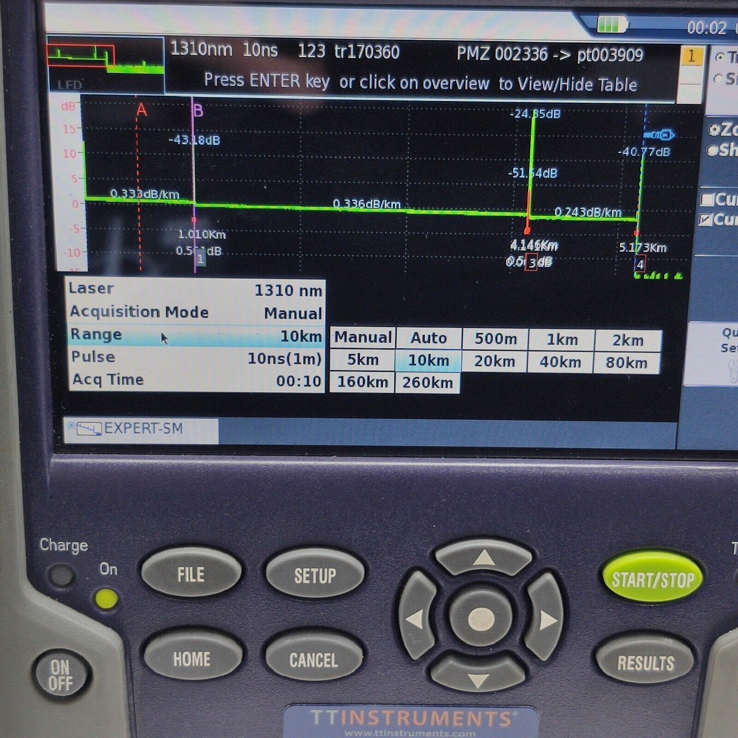Select the Zoom radio button
Screen dimensions: 738x738
click(714, 130)
